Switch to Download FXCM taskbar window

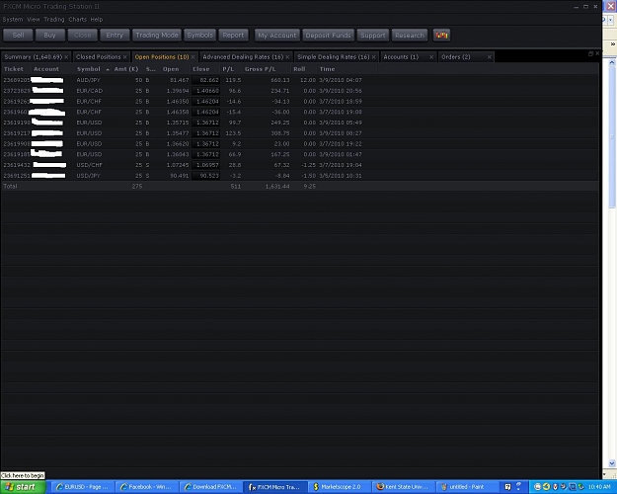click(x=210, y=487)
